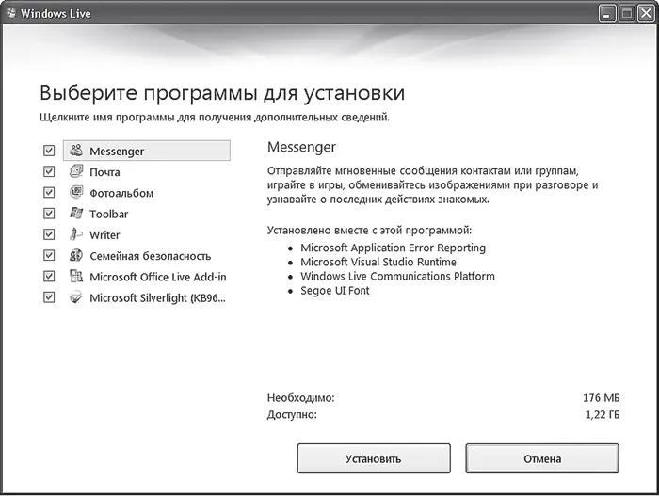The height and width of the screenshot is (496, 659).
Task: Toggle the Toolbar checkbox
Action: point(49,214)
